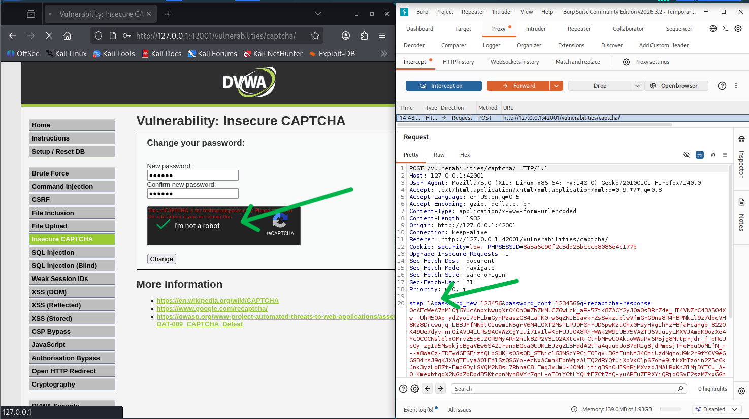Image resolution: width=749 pixels, height=419 pixels.
Task: Open the SQL Injection page in DVWA sidebar
Action: click(72, 252)
